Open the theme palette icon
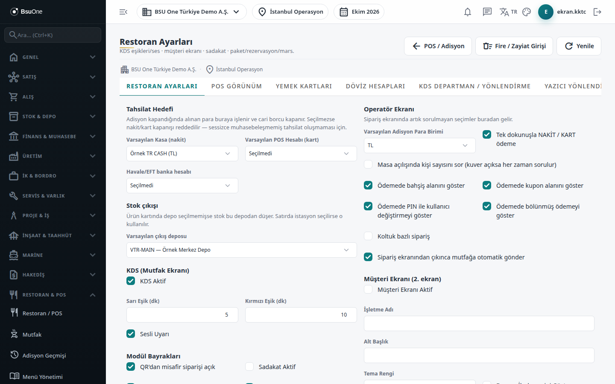The image size is (615, 384). click(x=527, y=12)
